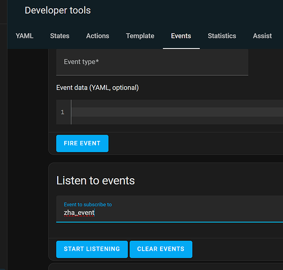Click inside the Event data YAML editor
This screenshot has width=283, height=270.
click(177, 112)
